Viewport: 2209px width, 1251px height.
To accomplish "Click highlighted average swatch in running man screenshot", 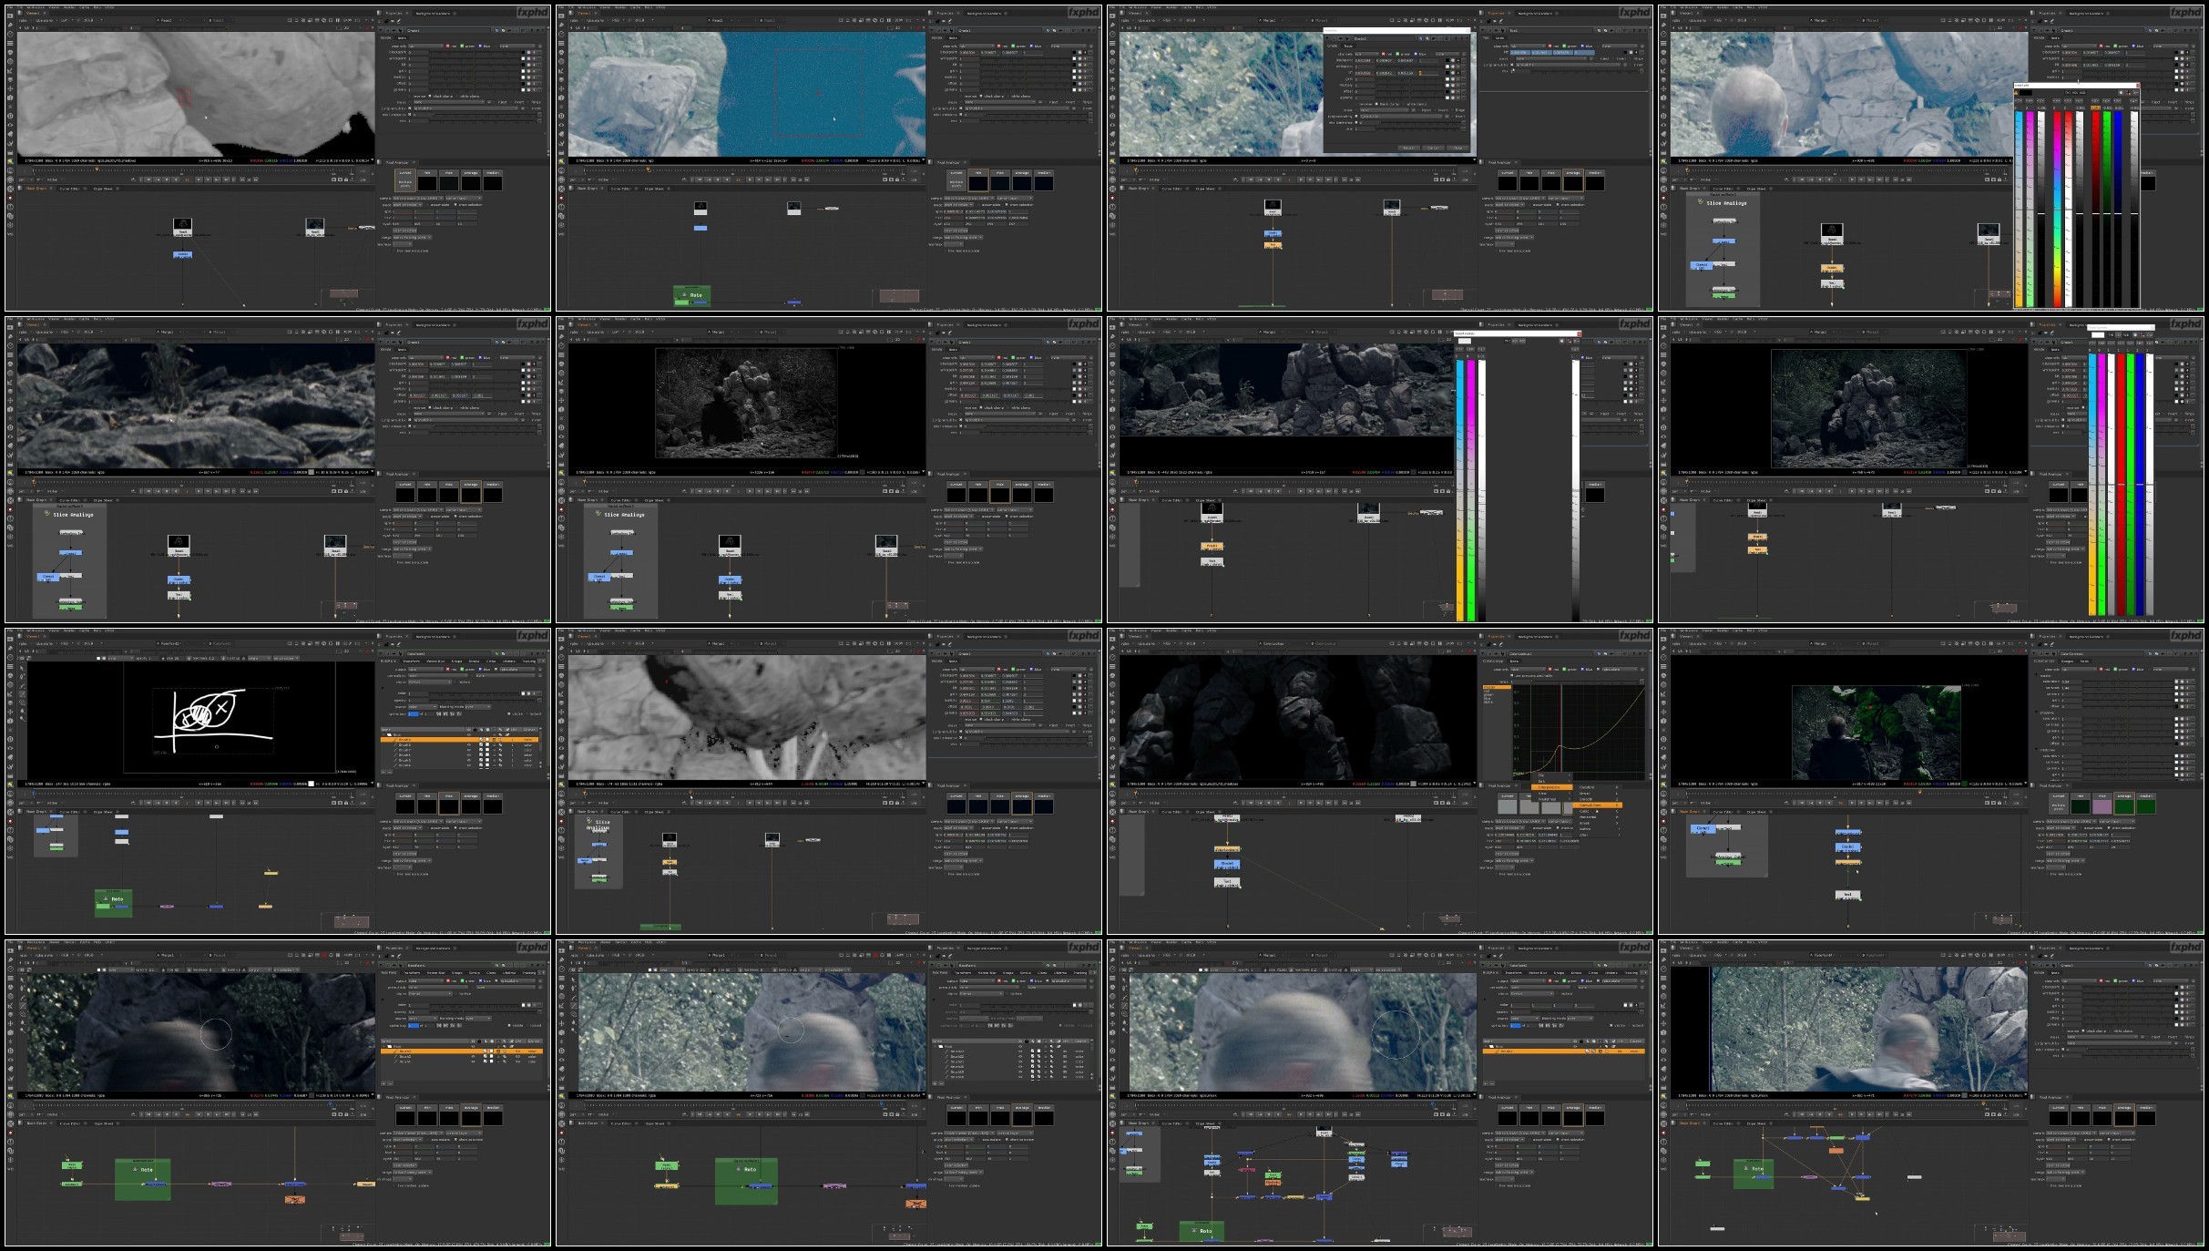I will (x=2124, y=1116).
